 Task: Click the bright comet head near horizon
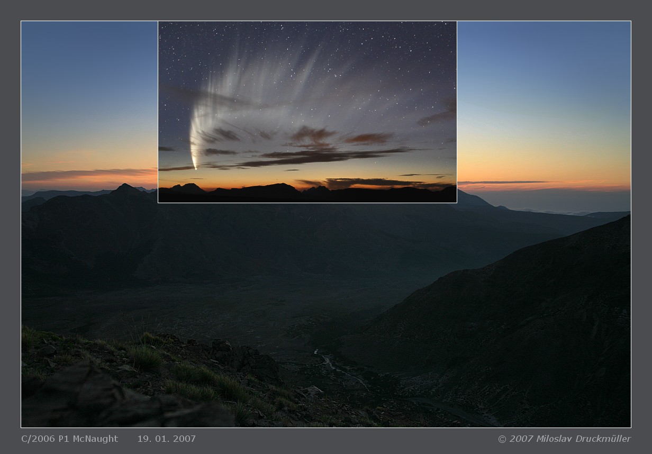point(195,164)
